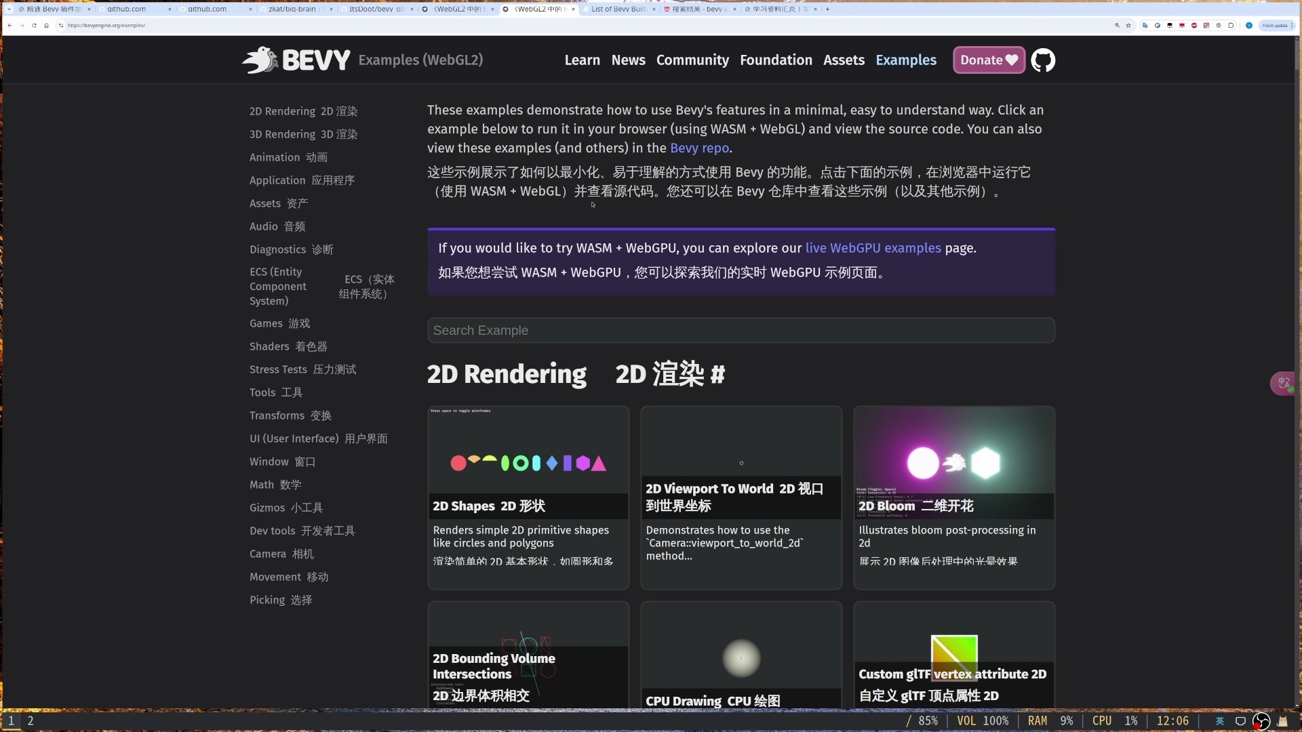This screenshot has height=732, width=1302.
Task: Click the address bar URL field
Action: click(583, 25)
